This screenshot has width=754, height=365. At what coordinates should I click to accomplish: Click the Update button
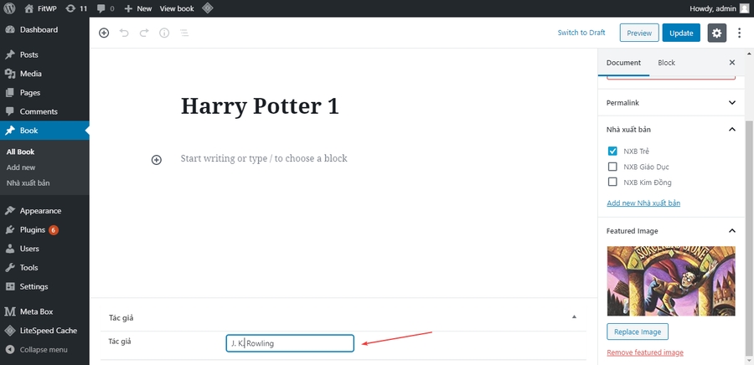(681, 33)
